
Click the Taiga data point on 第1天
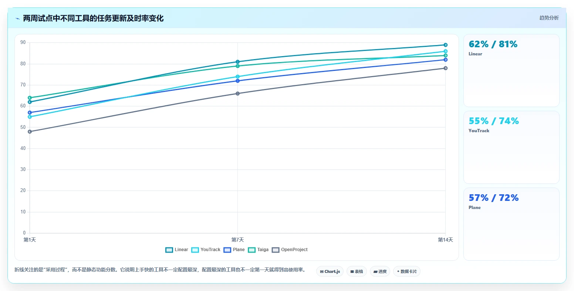coord(30,98)
